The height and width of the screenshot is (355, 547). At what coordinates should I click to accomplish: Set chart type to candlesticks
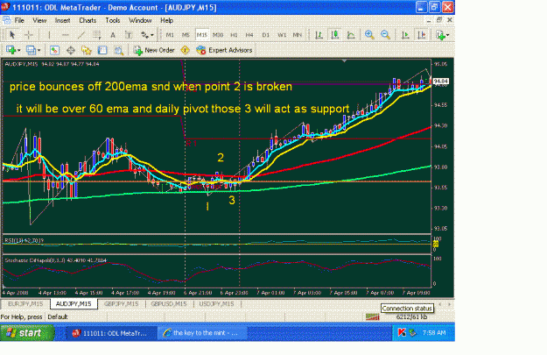click(x=335, y=34)
